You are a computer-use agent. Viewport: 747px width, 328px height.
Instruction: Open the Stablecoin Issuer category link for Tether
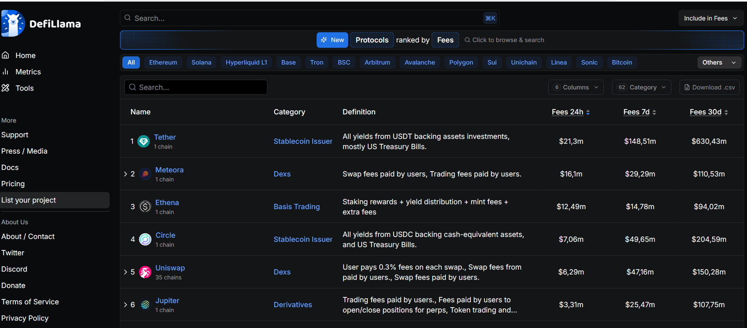(303, 141)
